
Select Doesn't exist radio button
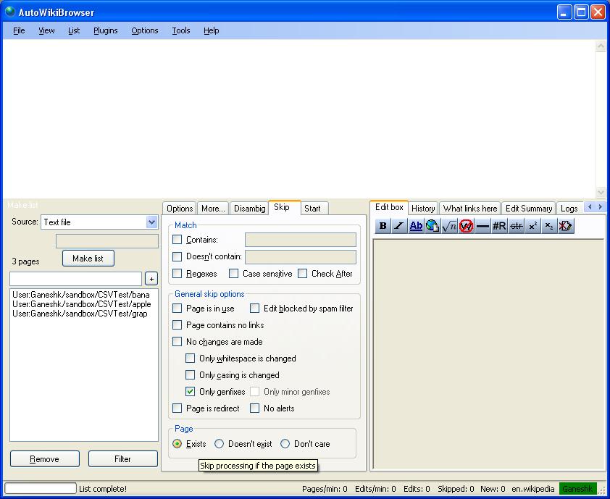[219, 444]
